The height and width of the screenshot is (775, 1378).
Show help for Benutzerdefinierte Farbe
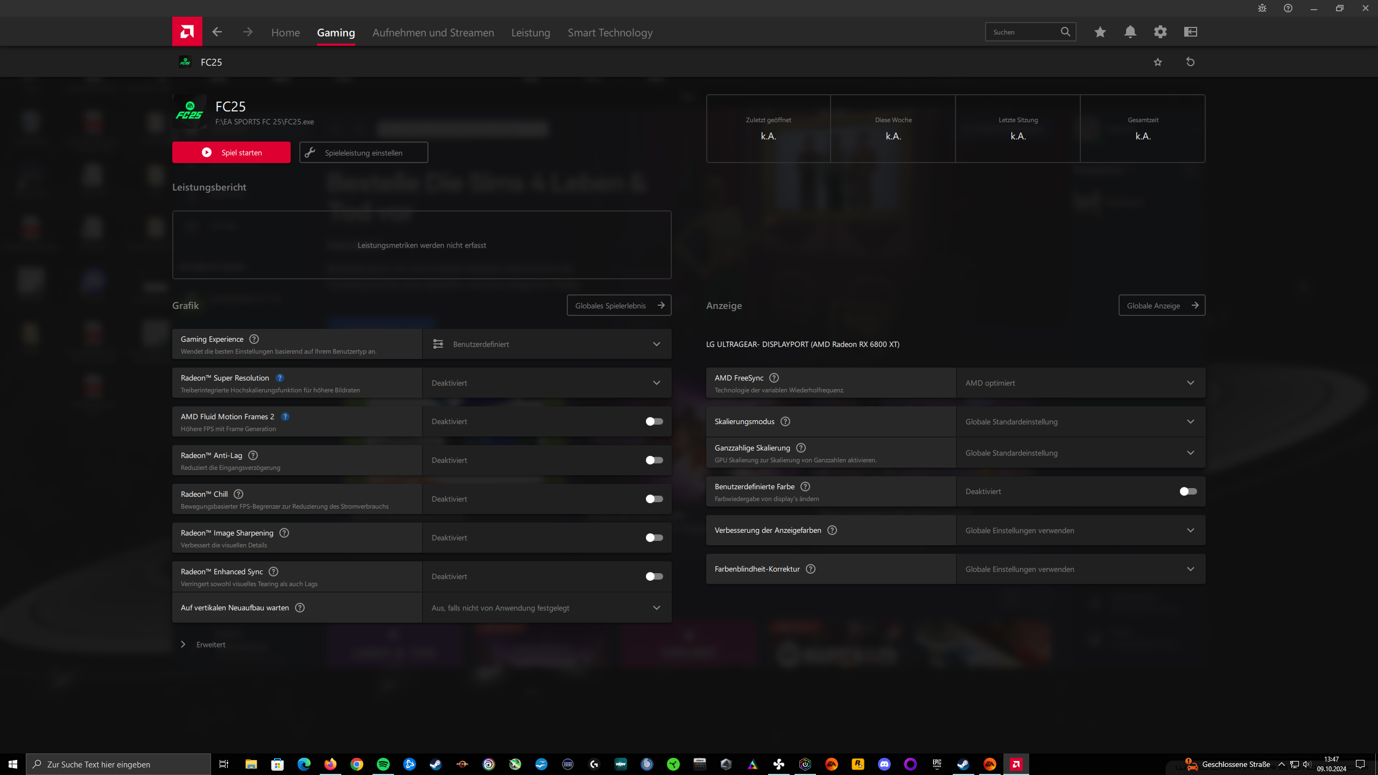(805, 487)
